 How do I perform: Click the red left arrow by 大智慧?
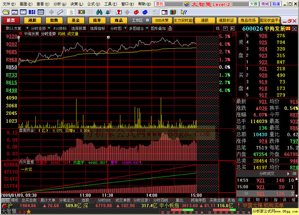tap(20, 212)
